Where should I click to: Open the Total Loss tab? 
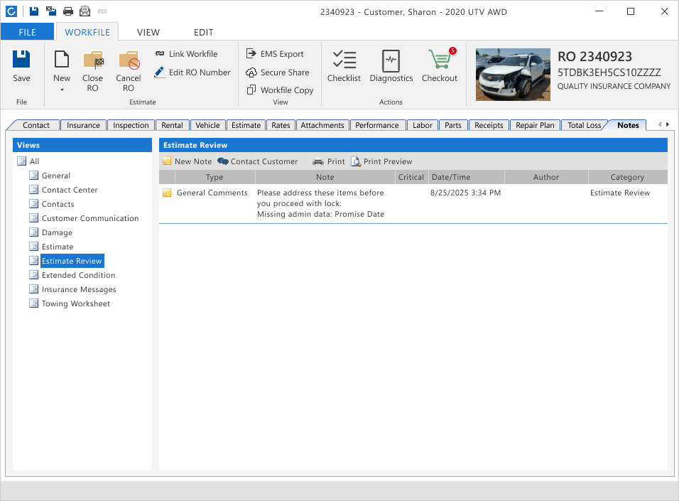[584, 125]
